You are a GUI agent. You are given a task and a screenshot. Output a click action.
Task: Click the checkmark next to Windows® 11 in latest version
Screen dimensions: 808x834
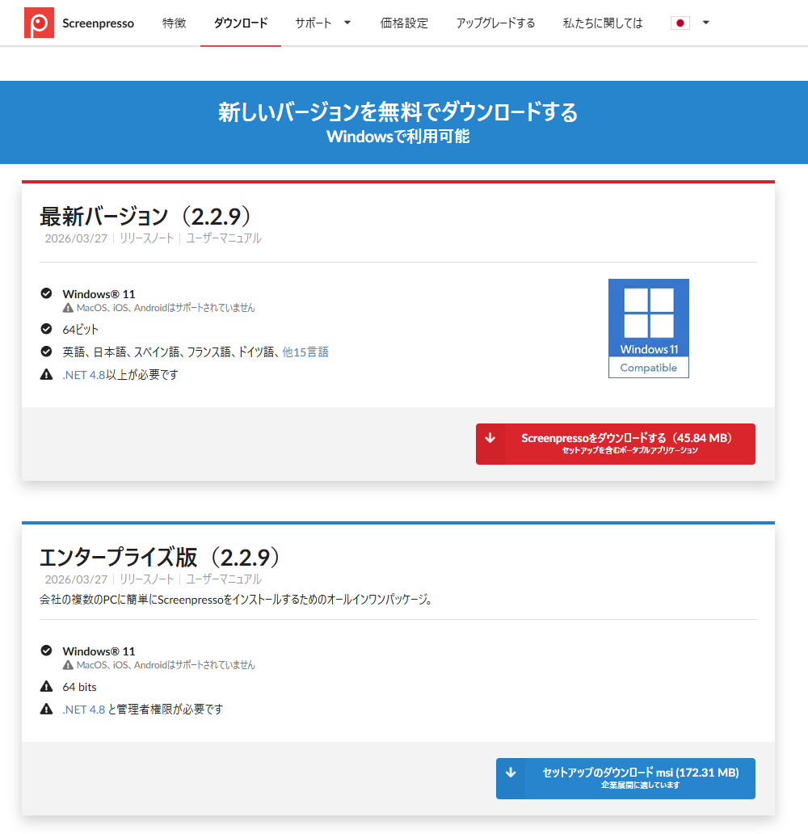coord(46,293)
